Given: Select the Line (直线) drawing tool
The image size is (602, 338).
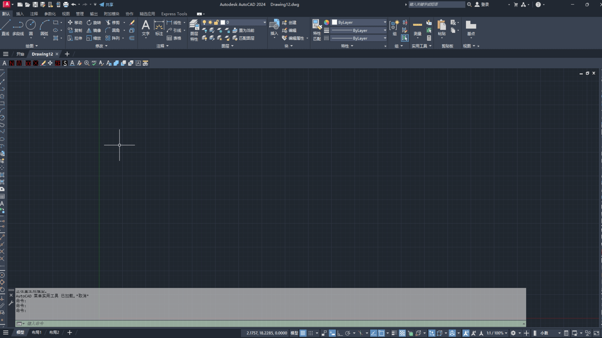Looking at the screenshot, I should 6,27.
